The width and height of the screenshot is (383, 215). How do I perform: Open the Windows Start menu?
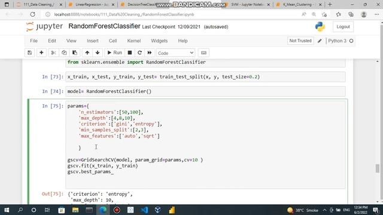(x=7, y=210)
